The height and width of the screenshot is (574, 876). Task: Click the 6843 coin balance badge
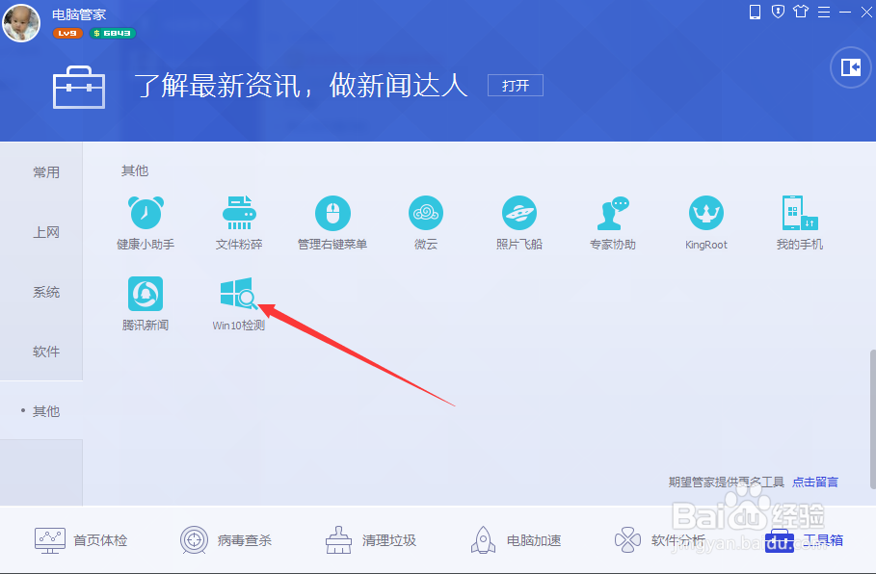[113, 34]
